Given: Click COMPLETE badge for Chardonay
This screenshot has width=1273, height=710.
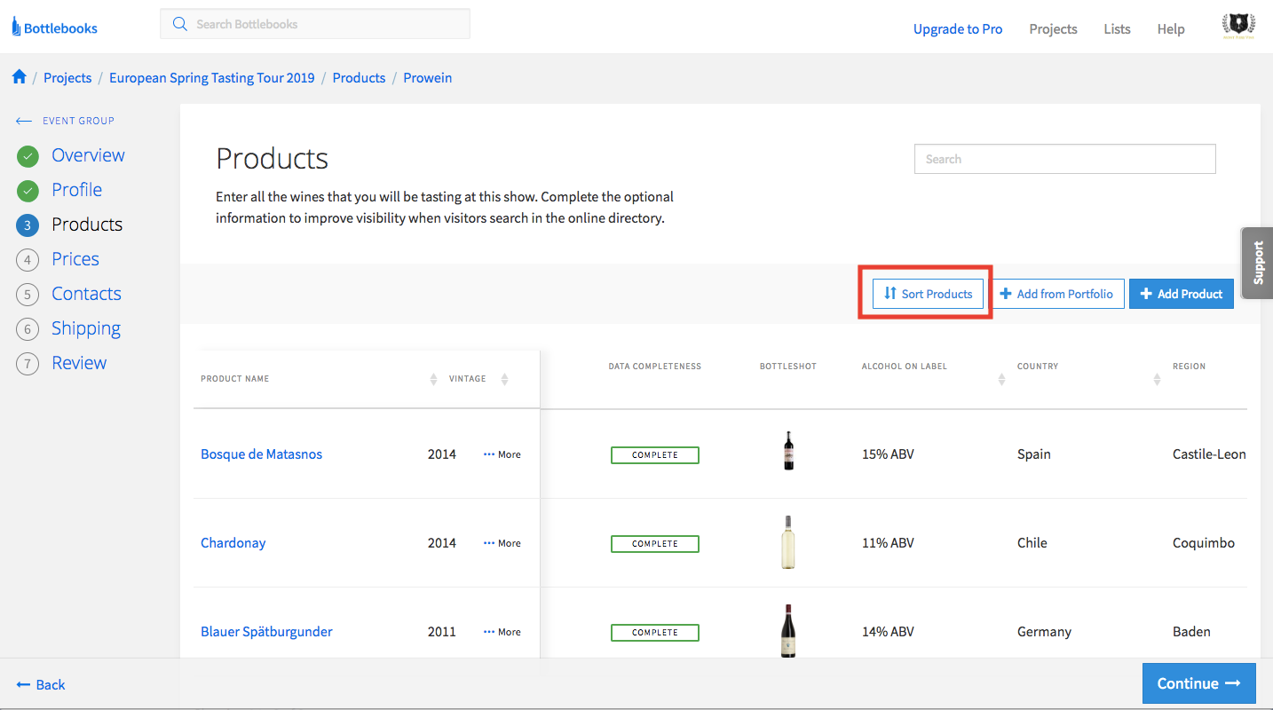Looking at the screenshot, I should click(655, 544).
